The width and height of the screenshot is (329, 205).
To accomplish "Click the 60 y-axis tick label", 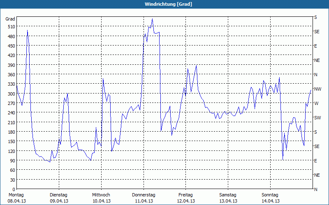I will pos(13,170).
